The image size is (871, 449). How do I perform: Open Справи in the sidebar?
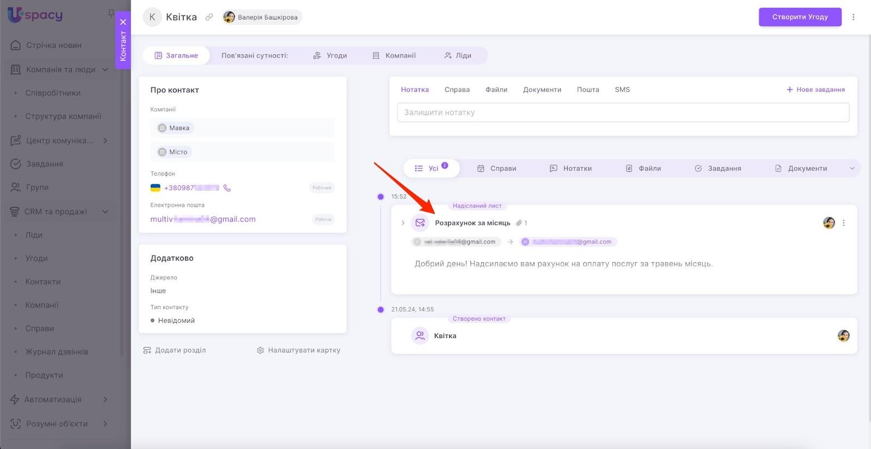coord(40,329)
